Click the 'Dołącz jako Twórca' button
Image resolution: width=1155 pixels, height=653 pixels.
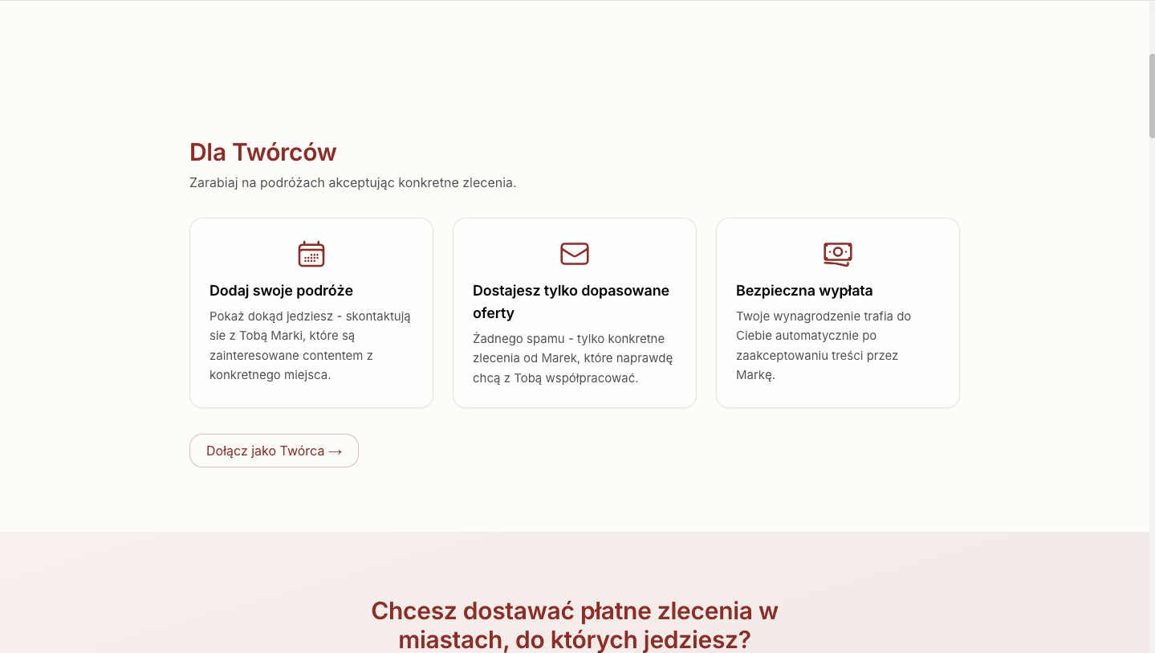click(x=274, y=451)
